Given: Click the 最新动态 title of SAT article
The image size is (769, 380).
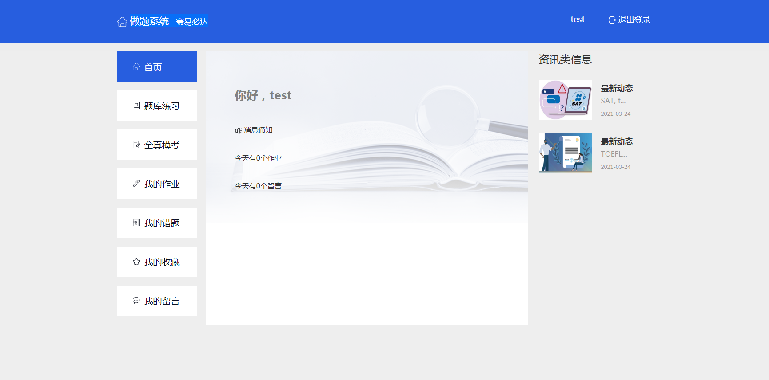Looking at the screenshot, I should (x=617, y=88).
